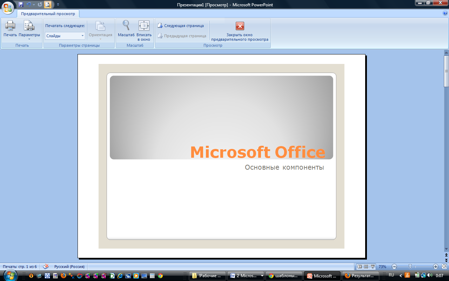The image size is (449, 281).
Task: Open PowerPoint Help question mark icon
Action: (445, 13)
